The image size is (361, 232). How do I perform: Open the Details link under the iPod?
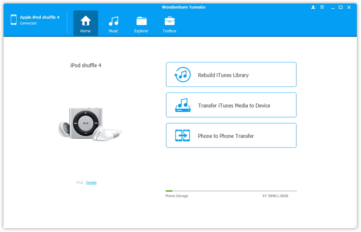[x=91, y=183]
